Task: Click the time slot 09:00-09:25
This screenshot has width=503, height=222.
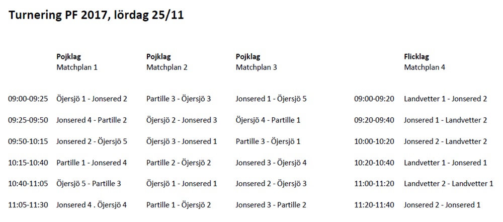Action: [x=28, y=99]
